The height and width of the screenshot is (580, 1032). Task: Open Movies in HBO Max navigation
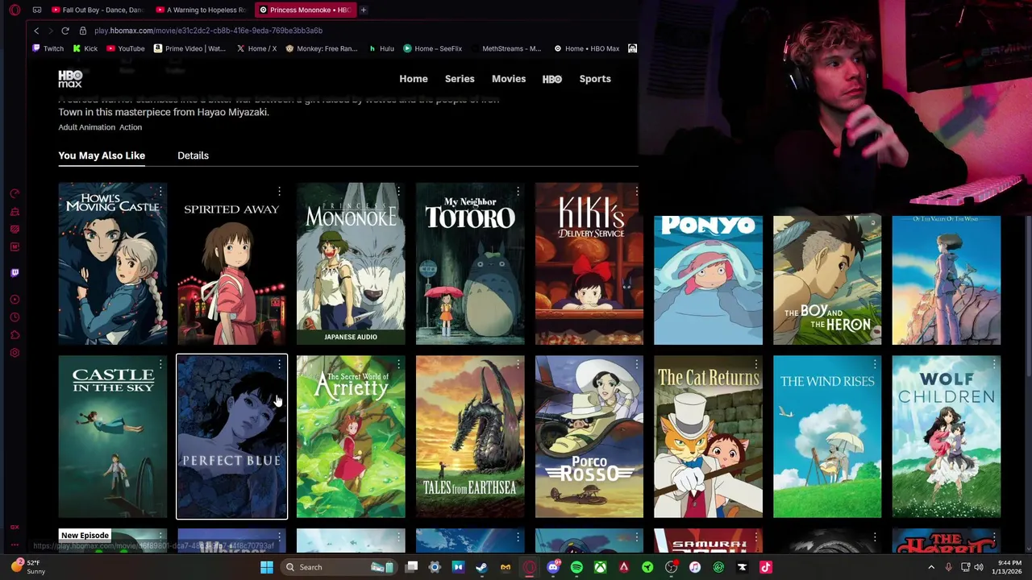[509, 79]
